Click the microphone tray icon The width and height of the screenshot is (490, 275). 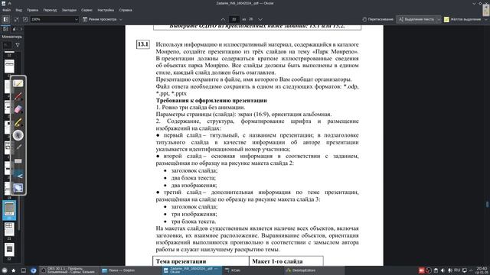(450, 270)
